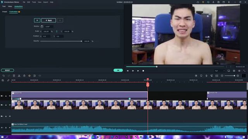The height and width of the screenshot is (139, 248).
Task: Open the View menu
Action: tap(40, 2)
